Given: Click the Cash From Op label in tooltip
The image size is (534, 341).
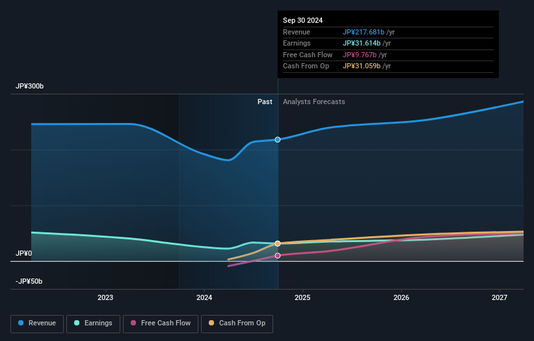Looking at the screenshot, I should click(306, 66).
